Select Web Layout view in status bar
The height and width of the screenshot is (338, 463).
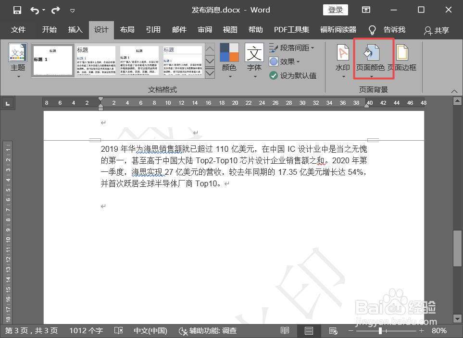334,331
